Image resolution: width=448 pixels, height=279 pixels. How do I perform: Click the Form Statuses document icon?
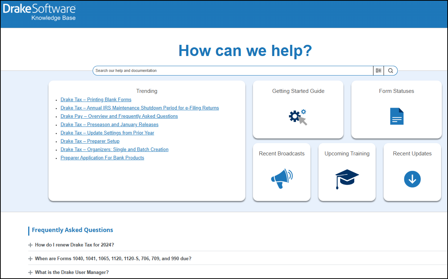[397, 116]
